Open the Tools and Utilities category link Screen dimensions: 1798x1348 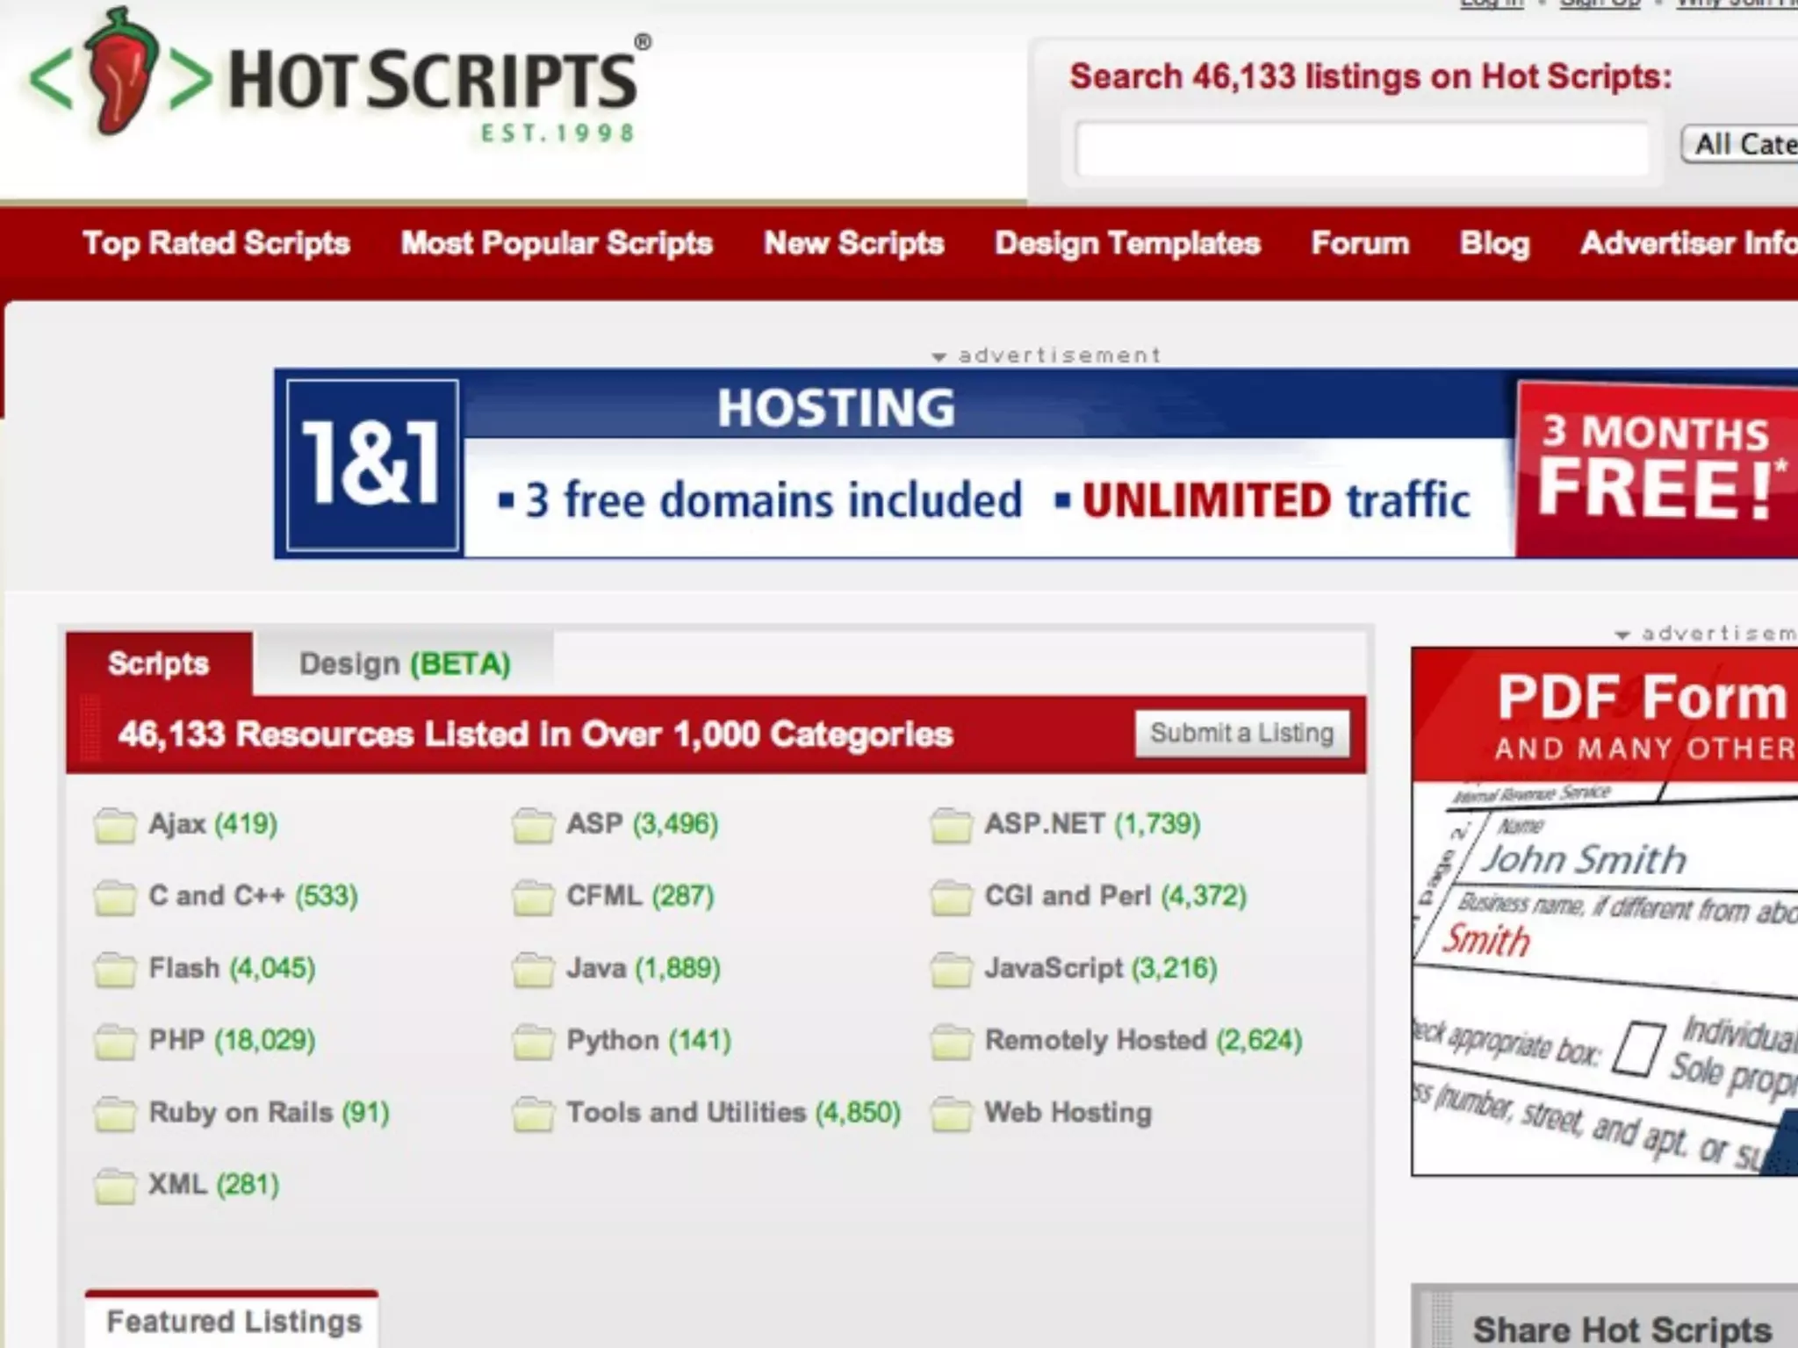(686, 1113)
